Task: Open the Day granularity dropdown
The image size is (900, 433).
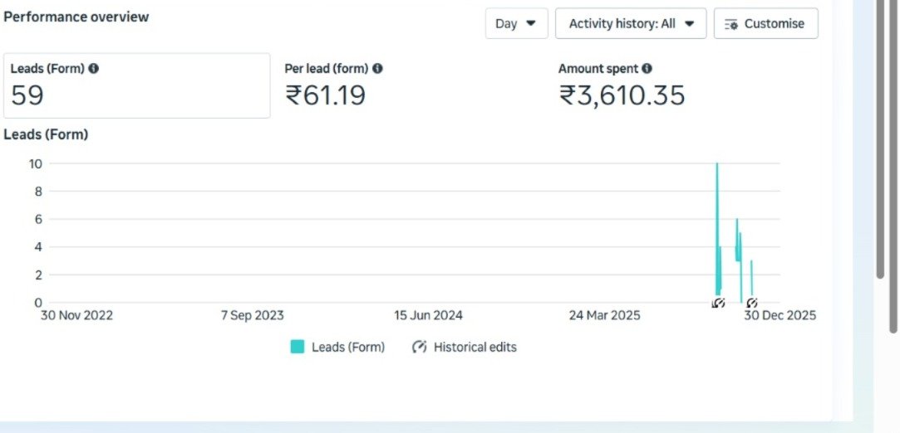Action: point(516,23)
